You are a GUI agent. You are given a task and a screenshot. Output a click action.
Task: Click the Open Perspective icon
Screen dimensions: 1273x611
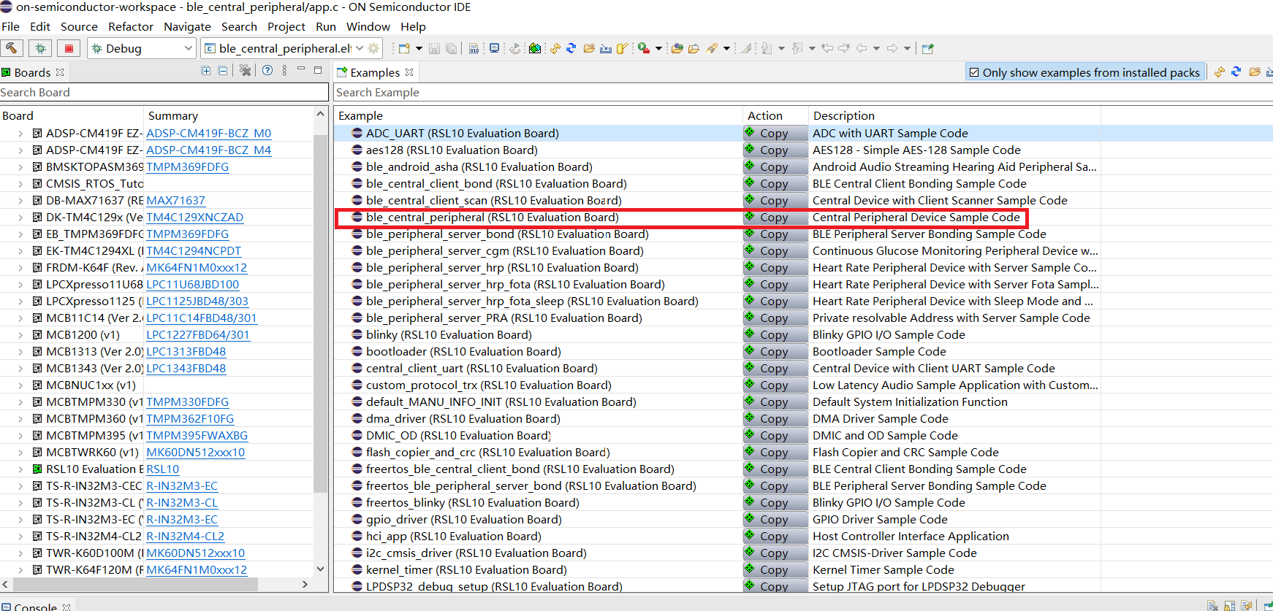point(928,48)
